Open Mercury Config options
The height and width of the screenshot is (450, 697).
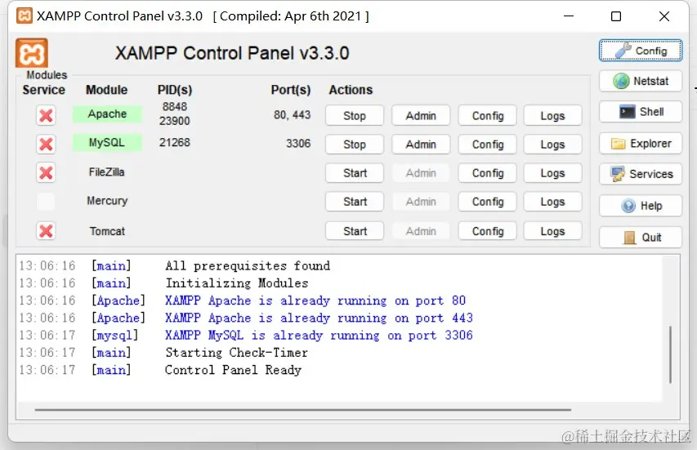[x=488, y=202]
